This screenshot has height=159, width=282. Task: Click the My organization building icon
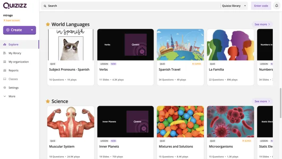(5, 62)
